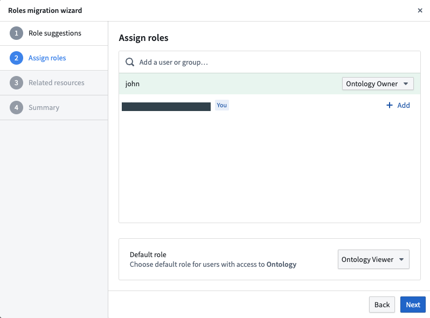The height and width of the screenshot is (318, 430).
Task: Focus the Add a user or group field
Action: click(269, 62)
